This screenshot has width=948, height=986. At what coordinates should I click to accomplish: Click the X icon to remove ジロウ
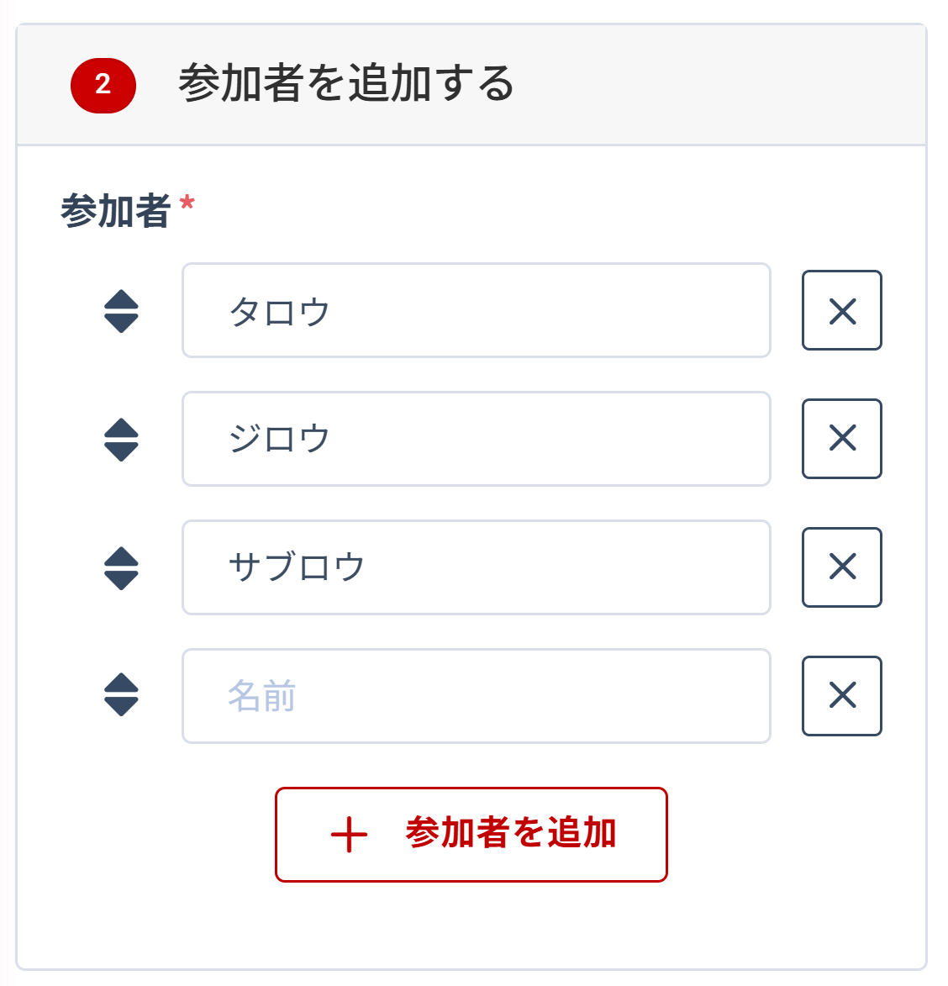point(841,439)
